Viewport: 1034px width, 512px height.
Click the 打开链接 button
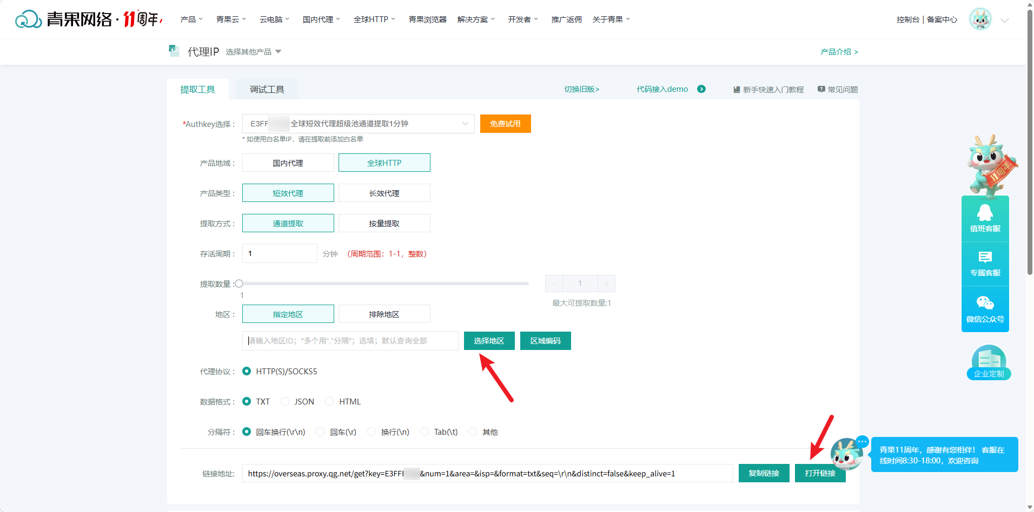tap(820, 473)
